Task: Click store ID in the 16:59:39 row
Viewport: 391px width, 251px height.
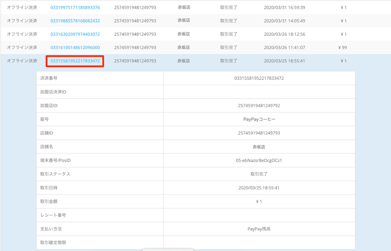Action: [x=135, y=7]
